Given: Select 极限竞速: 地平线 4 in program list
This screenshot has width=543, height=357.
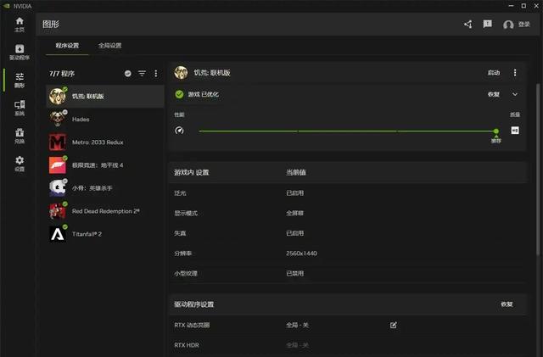Looking at the screenshot, I should [105, 165].
